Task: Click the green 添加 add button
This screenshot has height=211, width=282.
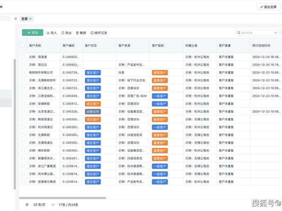Action: click(32, 33)
